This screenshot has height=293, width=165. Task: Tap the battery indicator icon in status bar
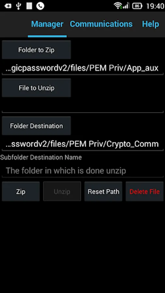[137, 6]
